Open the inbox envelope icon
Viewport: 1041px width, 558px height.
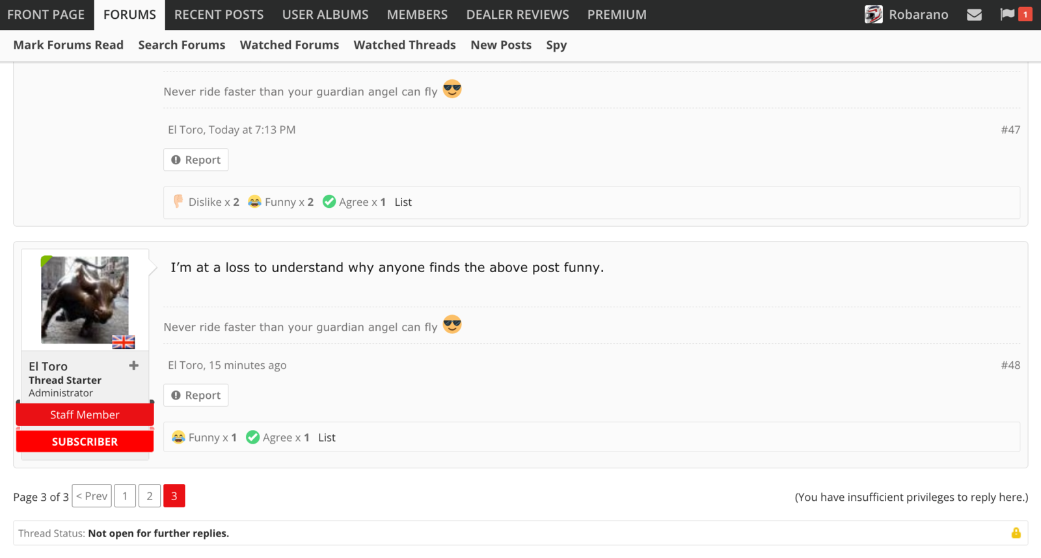974,14
